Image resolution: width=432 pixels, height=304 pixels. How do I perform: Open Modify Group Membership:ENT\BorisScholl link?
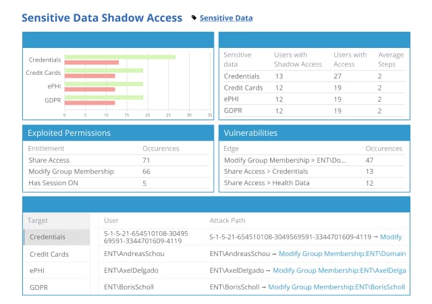tap(336, 287)
